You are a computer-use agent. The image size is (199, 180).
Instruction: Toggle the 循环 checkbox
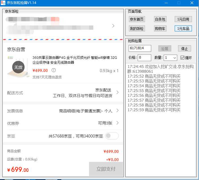(182, 58)
